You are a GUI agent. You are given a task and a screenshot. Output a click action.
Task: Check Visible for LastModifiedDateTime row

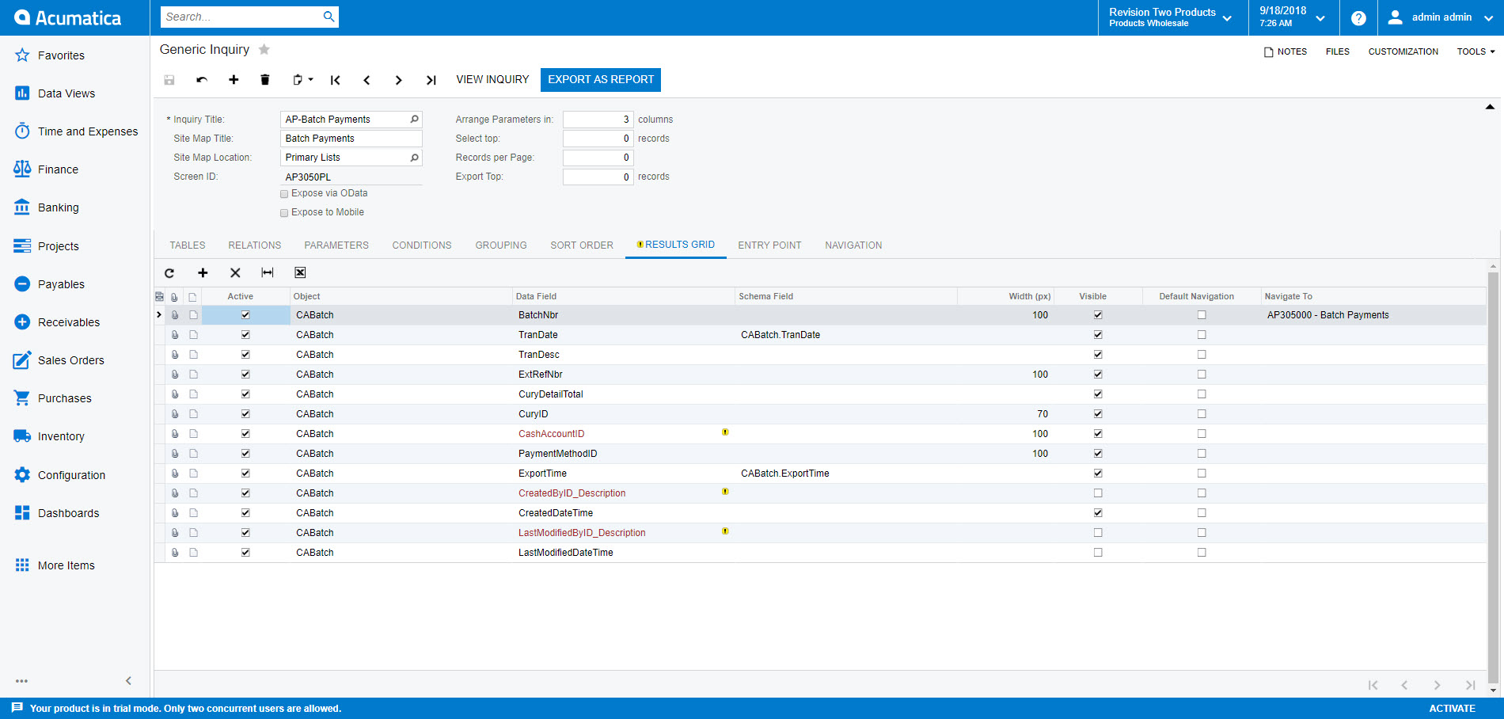(x=1098, y=553)
